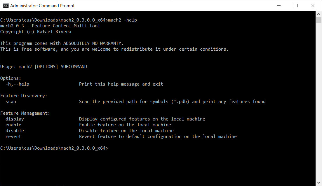Click the '-h,--help' option text
The width and height of the screenshot is (322, 186).
(17, 84)
